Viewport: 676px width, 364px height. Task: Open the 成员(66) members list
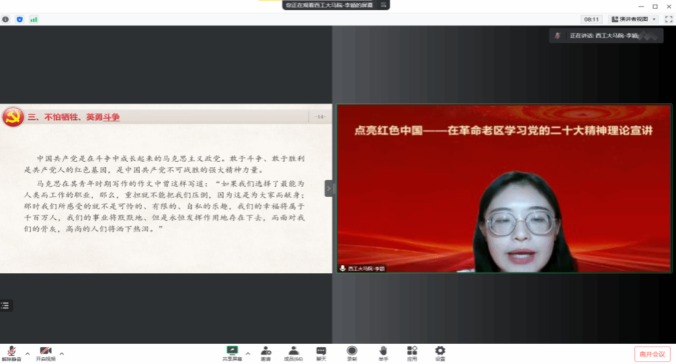tap(294, 353)
